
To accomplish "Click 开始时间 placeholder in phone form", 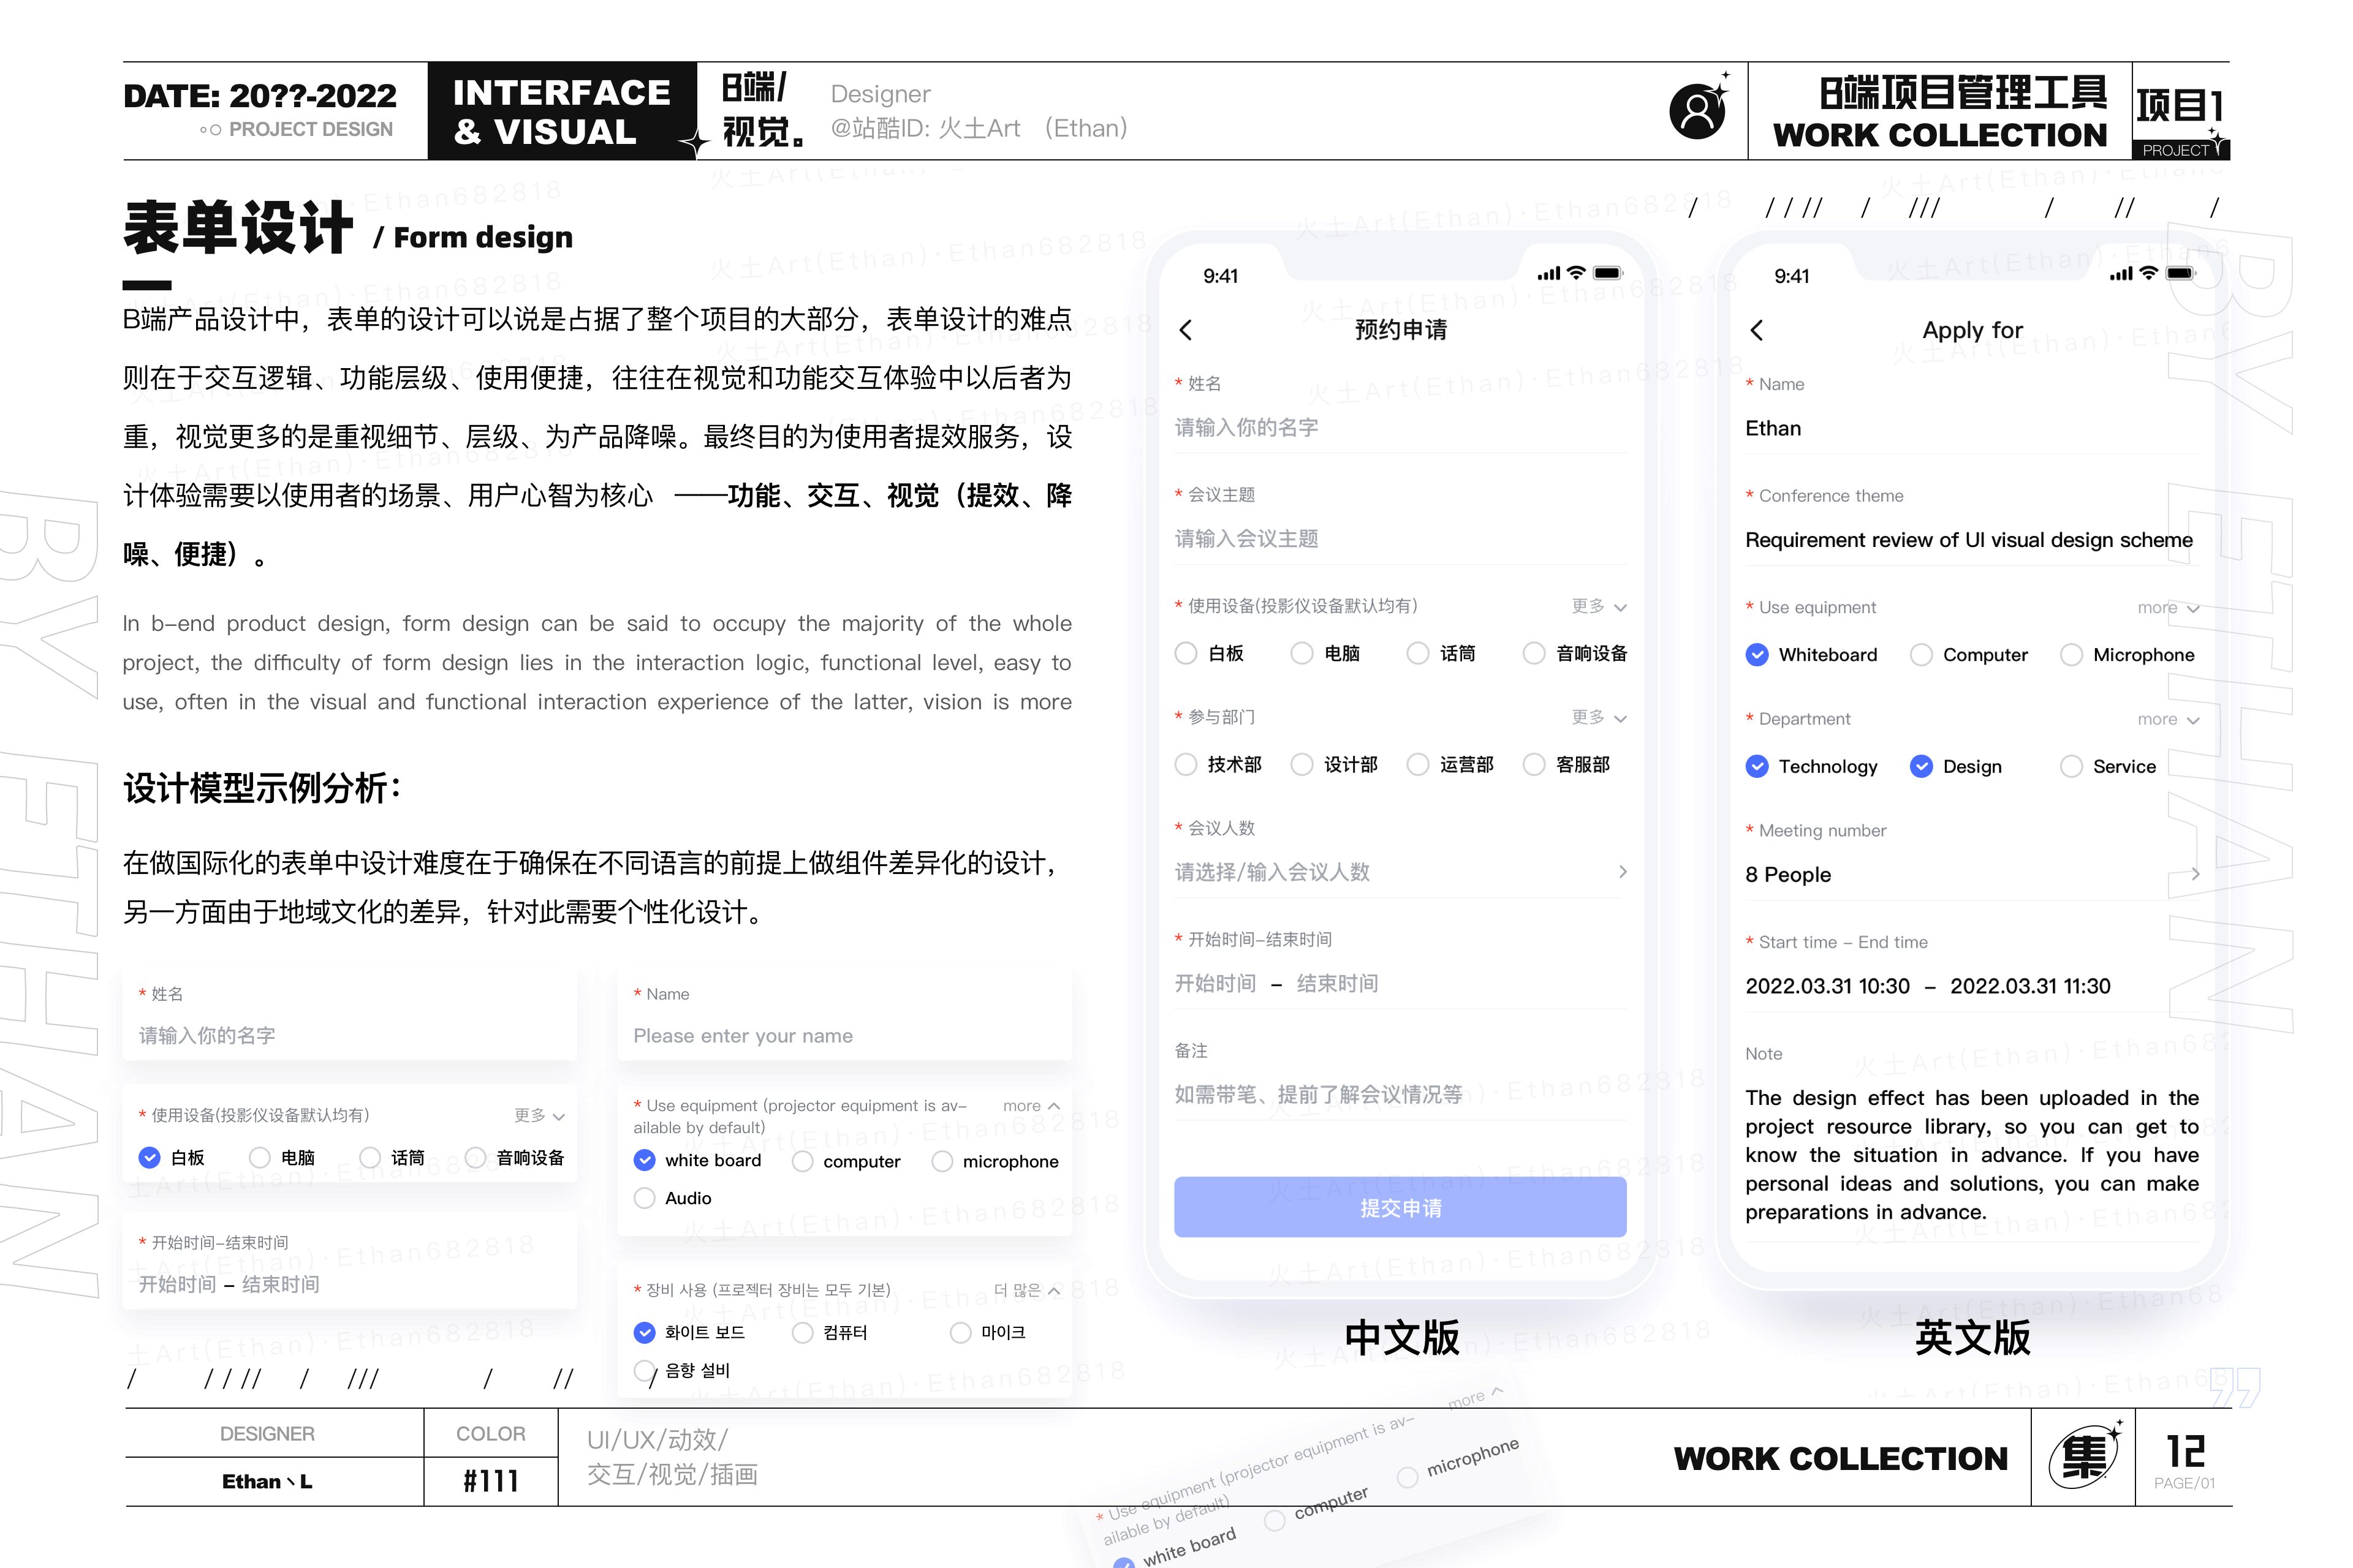I will (1216, 984).
